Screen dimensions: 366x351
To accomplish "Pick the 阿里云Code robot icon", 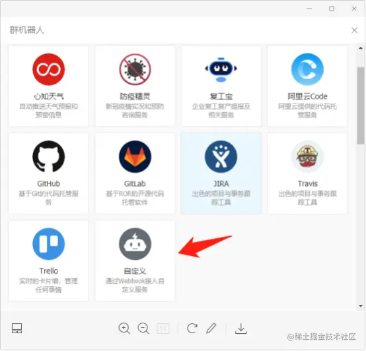I will pos(307,69).
